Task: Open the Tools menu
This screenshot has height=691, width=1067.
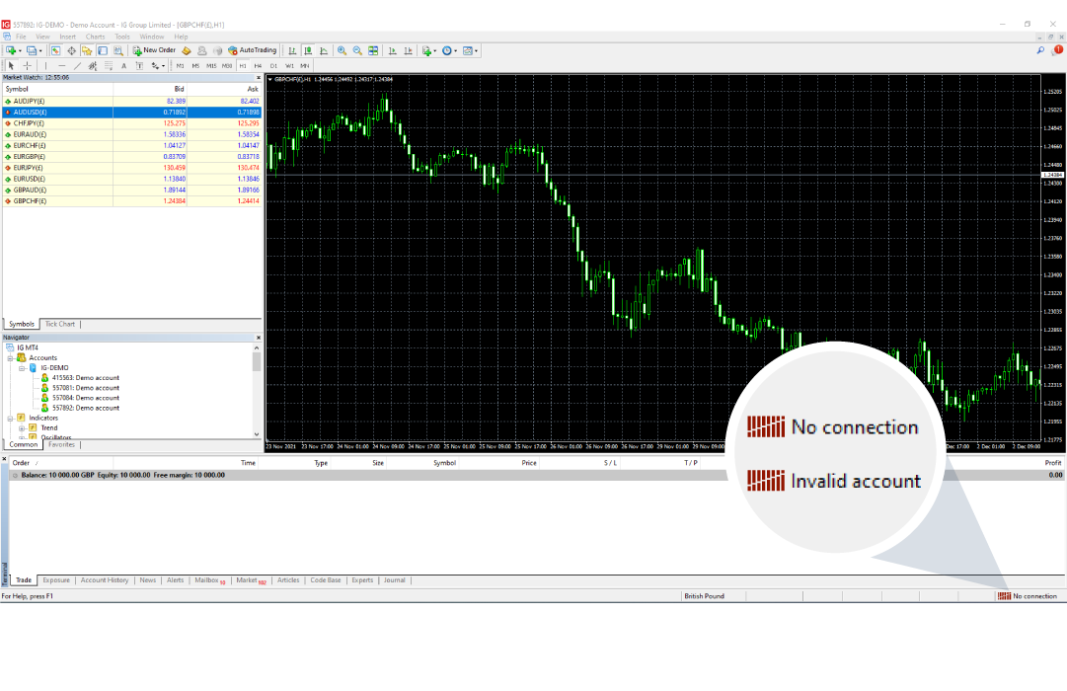Action: coord(122,37)
